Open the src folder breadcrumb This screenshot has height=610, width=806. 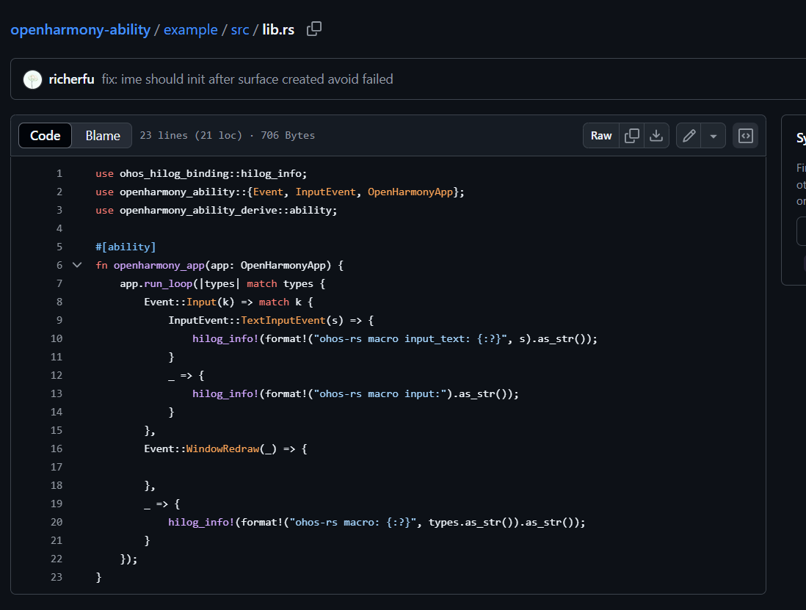click(240, 30)
